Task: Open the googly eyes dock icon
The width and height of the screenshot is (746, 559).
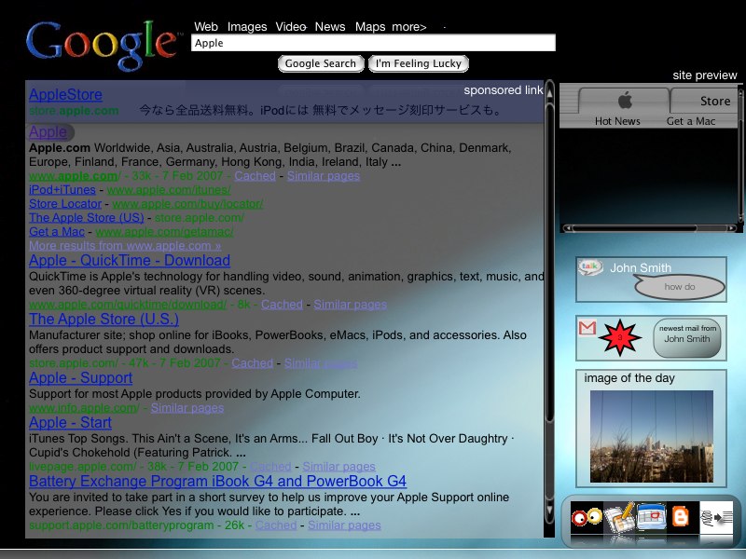Action: click(x=587, y=517)
